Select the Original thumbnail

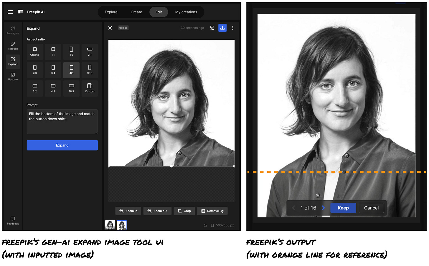[x=110, y=225]
